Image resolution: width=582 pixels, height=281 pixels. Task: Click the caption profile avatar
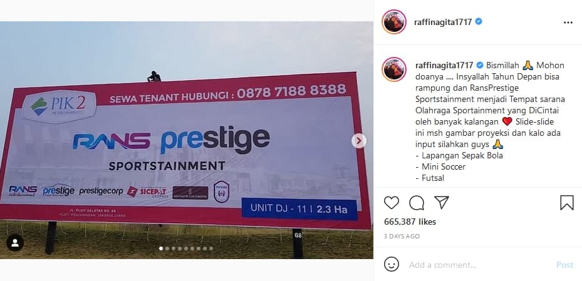(x=394, y=69)
